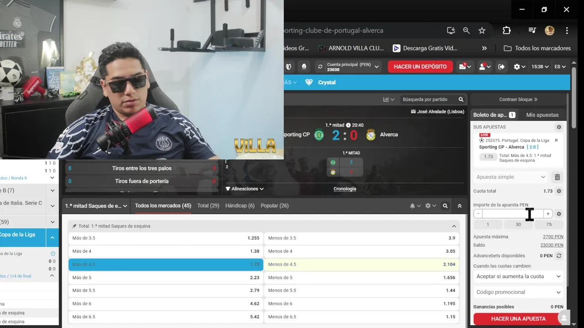Bookmark this page with the star icon
The width and height of the screenshot is (584, 328).
482,31
